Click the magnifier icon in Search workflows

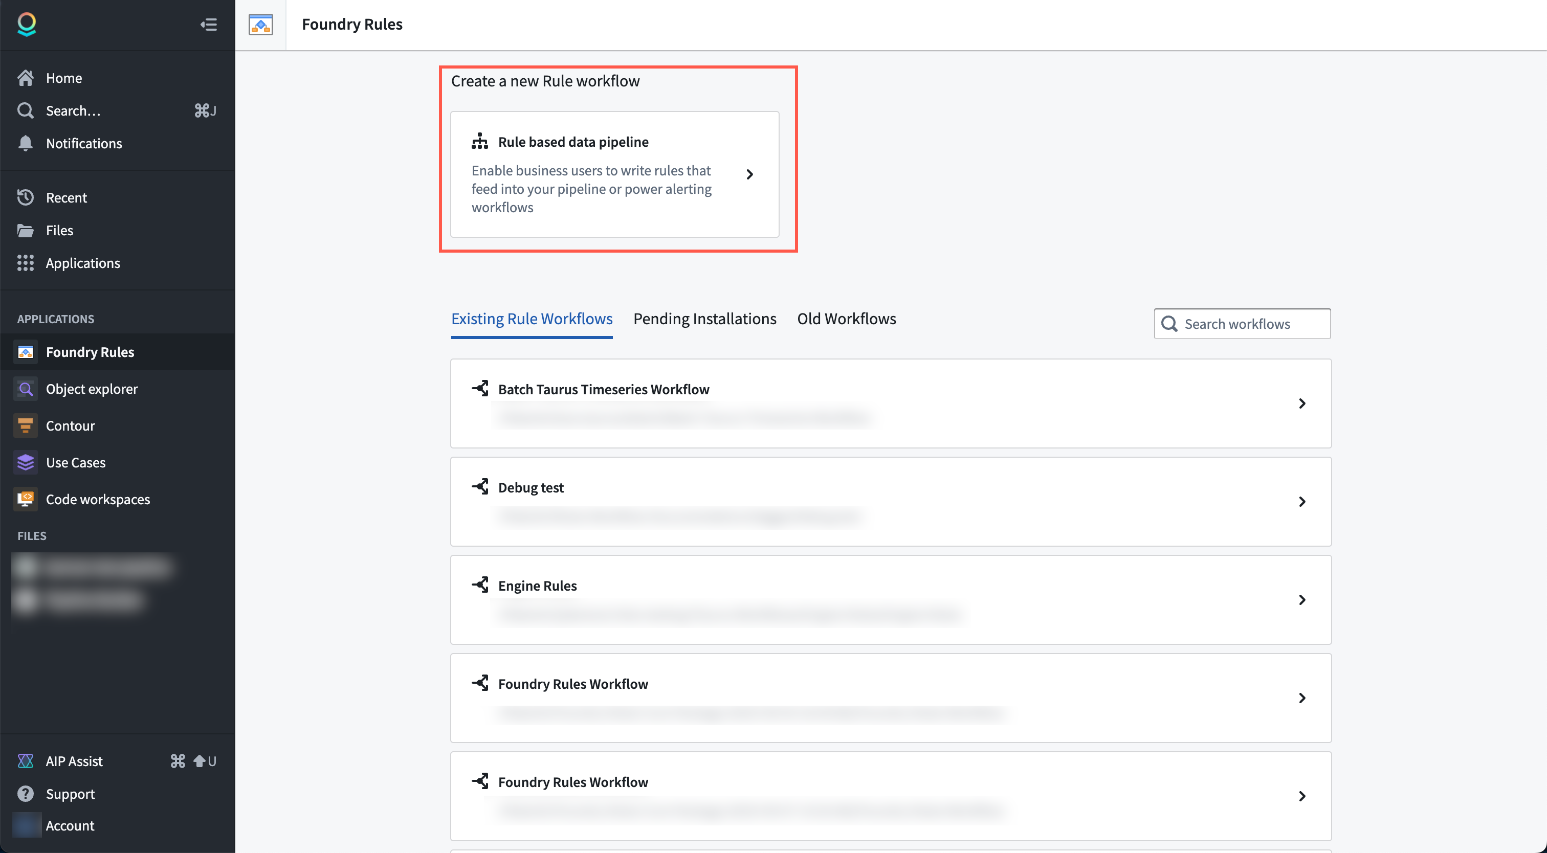point(1168,324)
